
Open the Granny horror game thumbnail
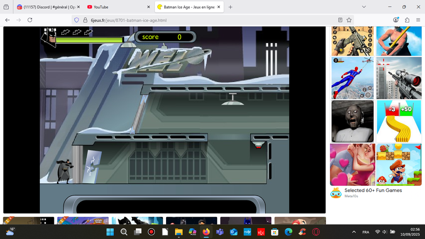point(352,122)
